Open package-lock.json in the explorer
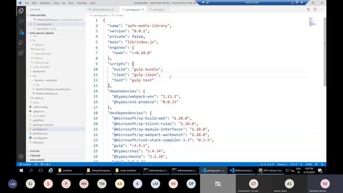This screenshot has height=193, width=343. 43,125
